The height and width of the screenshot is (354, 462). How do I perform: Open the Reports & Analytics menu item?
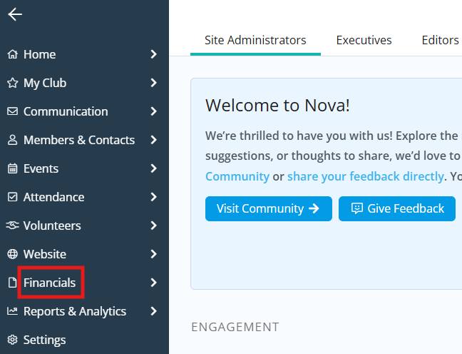(75, 311)
